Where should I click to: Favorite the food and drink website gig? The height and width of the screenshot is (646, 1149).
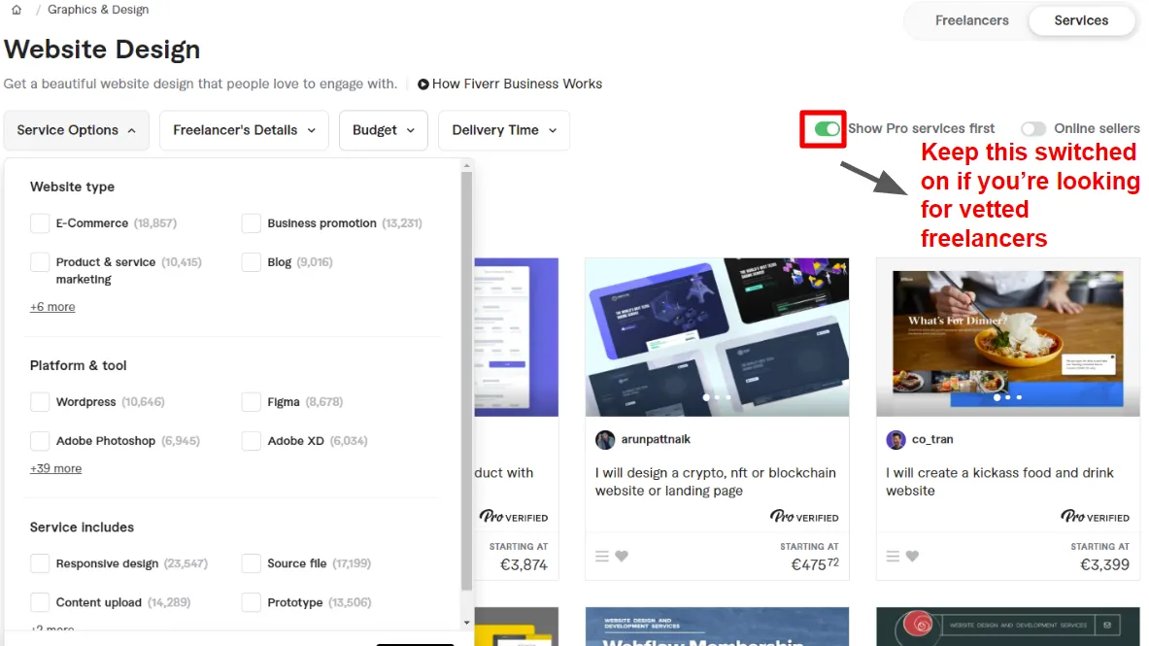[912, 556]
